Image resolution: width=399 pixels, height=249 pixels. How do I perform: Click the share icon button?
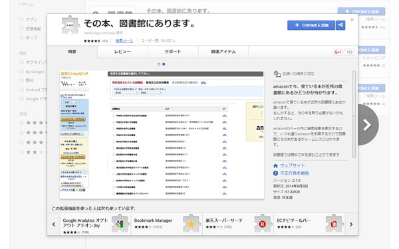pyautogui.click(x=340, y=25)
